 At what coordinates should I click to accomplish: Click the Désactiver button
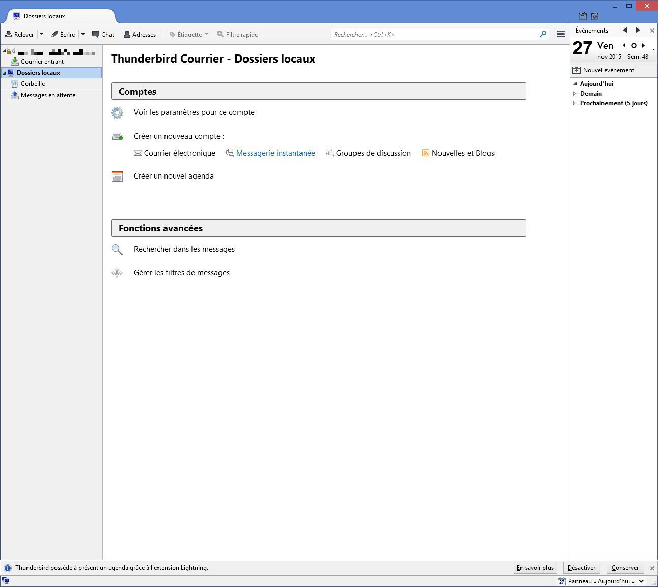tap(581, 568)
